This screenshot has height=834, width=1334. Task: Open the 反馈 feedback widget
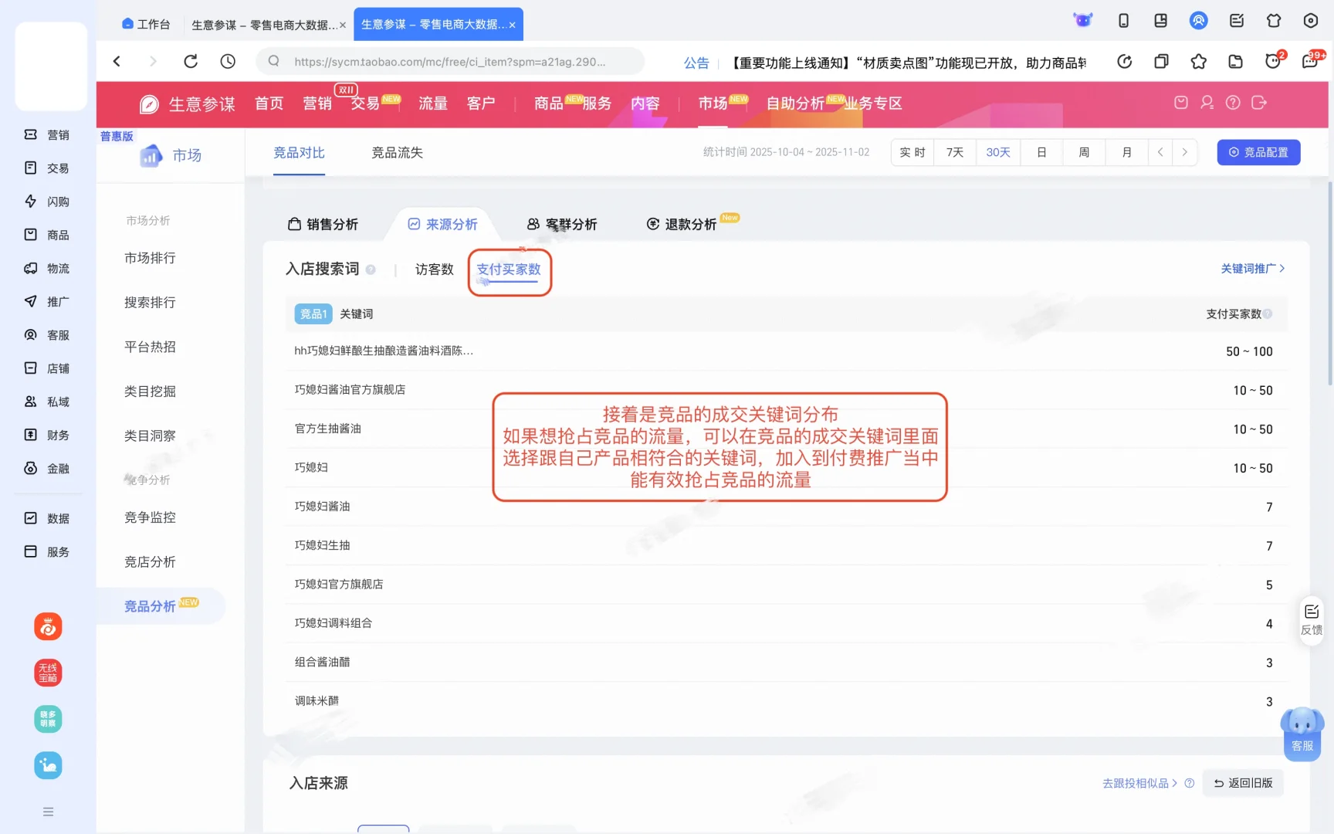(1311, 620)
